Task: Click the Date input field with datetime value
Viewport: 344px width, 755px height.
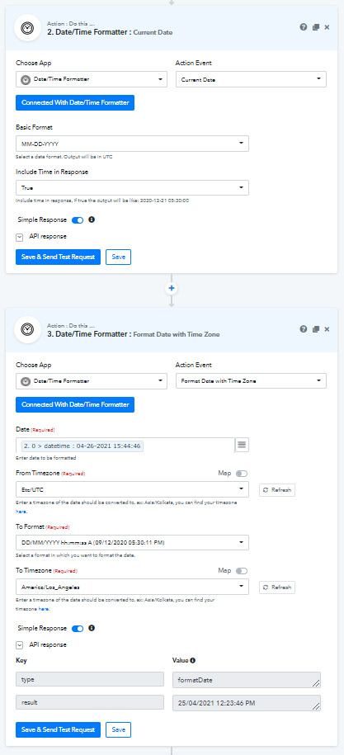Action: tap(125, 446)
